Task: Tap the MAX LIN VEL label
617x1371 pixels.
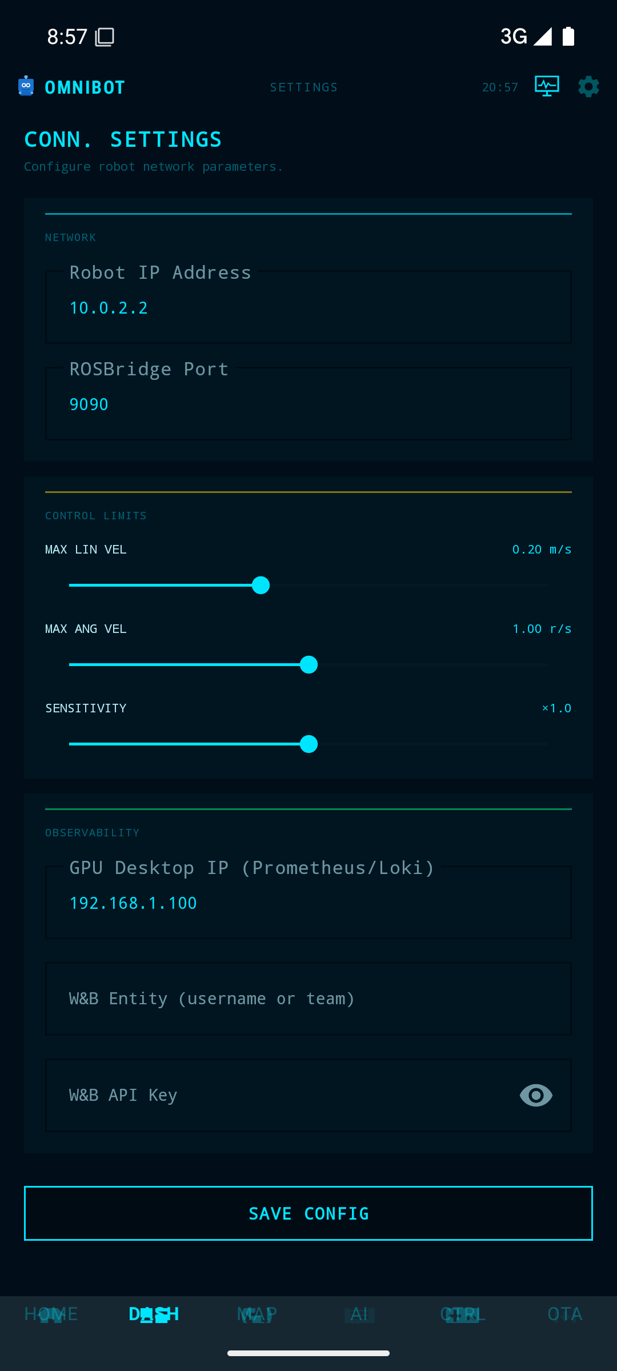Action: pyautogui.click(x=86, y=550)
